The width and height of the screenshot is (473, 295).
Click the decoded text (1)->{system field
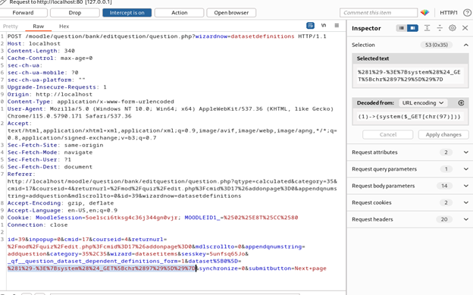(x=410, y=117)
